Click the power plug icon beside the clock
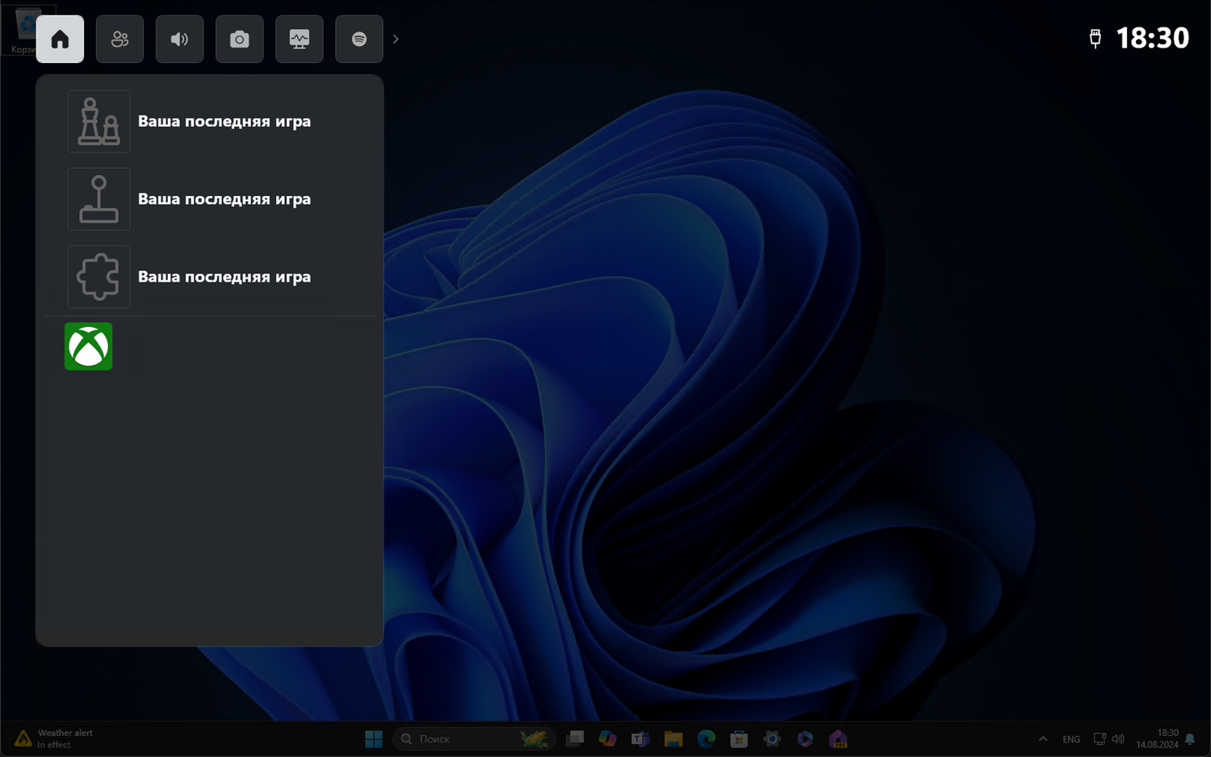 click(1096, 38)
